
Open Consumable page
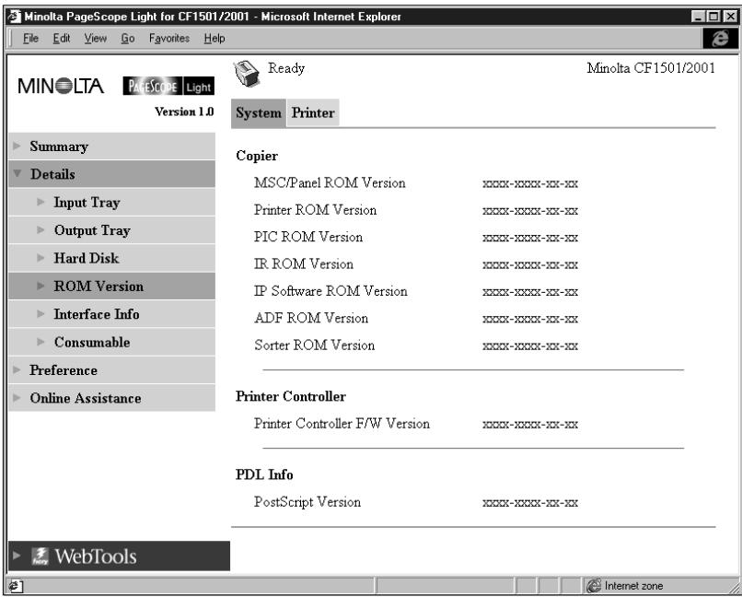pos(111,342)
